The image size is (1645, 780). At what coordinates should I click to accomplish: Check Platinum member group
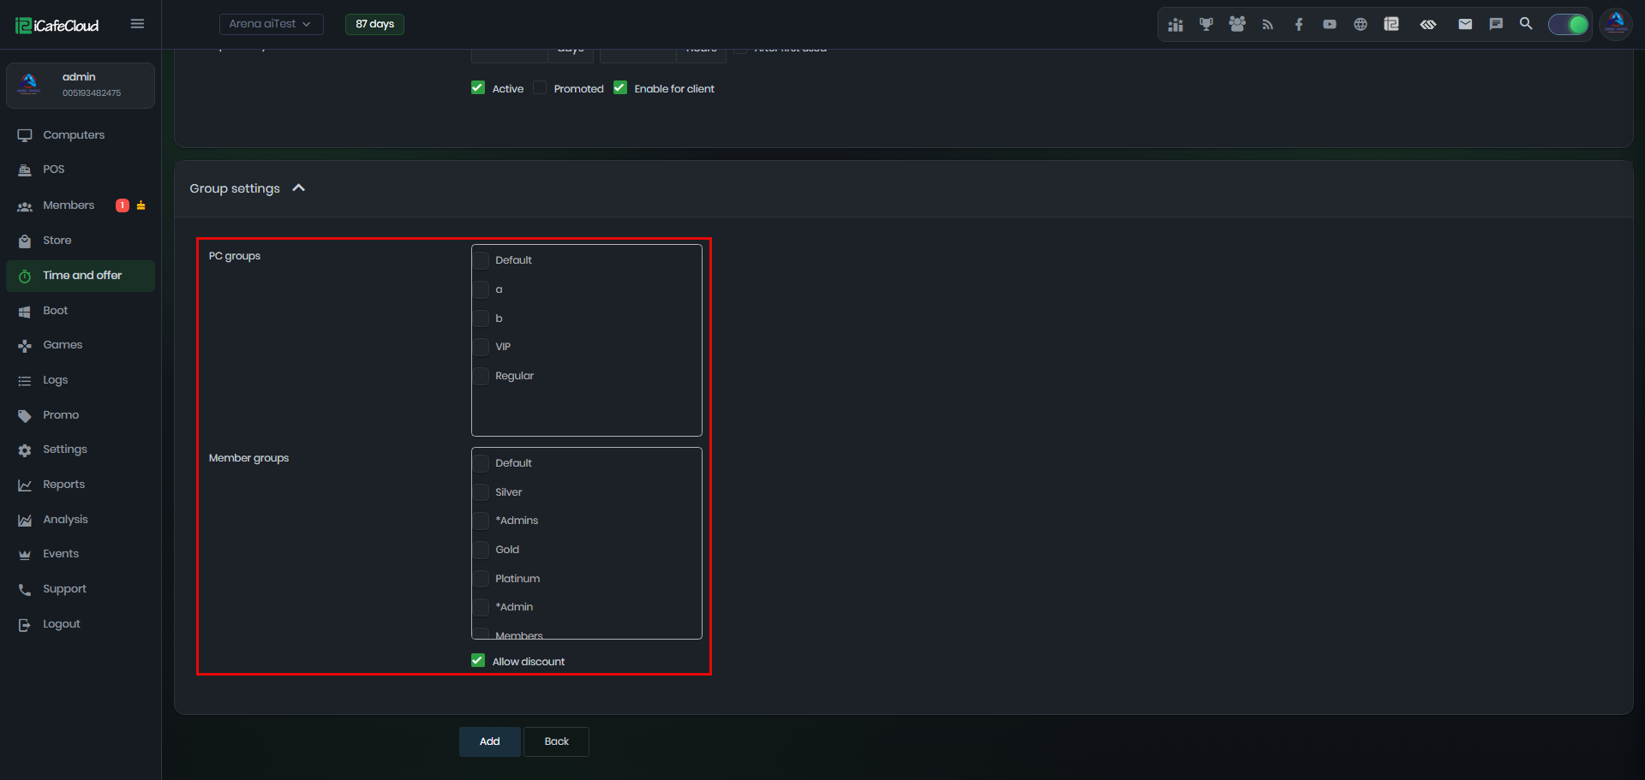tap(482, 579)
